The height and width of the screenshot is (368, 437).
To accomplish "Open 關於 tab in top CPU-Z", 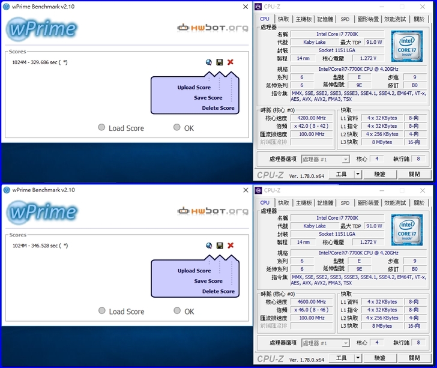I will coord(419,19).
